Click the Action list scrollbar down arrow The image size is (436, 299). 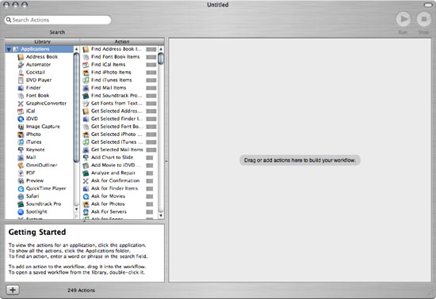[161, 215]
